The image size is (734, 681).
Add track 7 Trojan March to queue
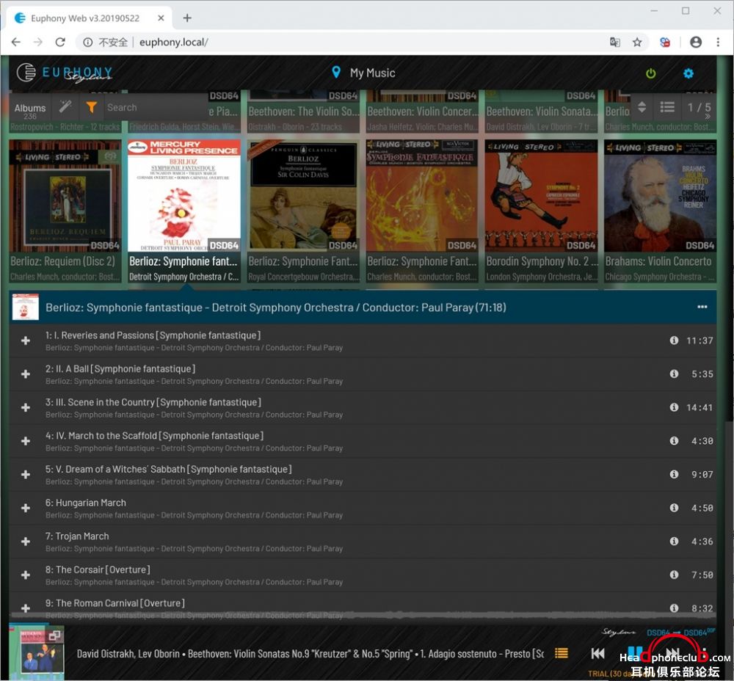coord(26,542)
